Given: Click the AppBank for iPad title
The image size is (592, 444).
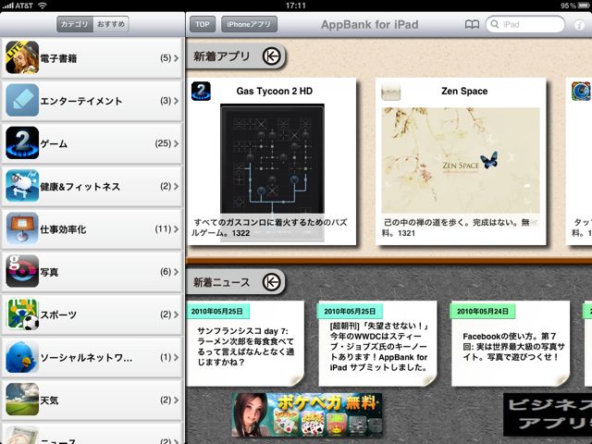Looking at the screenshot, I should (370, 25).
